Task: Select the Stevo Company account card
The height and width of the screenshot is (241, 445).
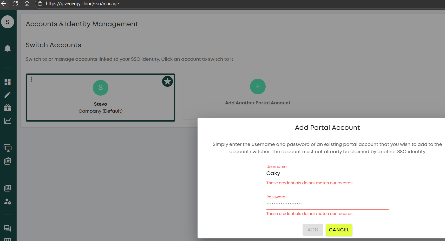Action: pyautogui.click(x=100, y=104)
